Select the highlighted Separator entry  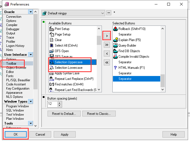[x=137, y=79]
